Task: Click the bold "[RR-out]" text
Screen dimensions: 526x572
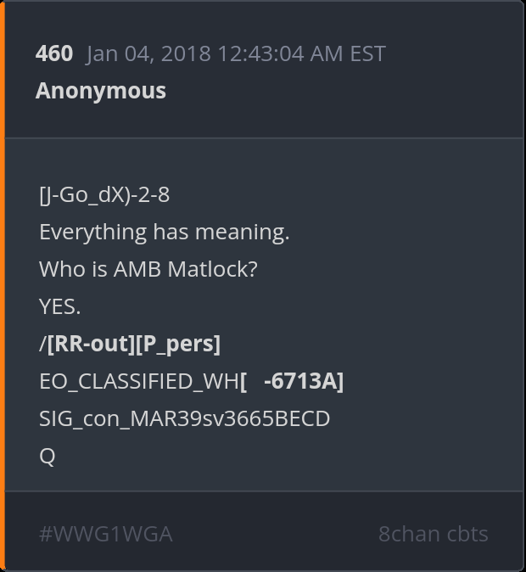Action: coord(89,344)
